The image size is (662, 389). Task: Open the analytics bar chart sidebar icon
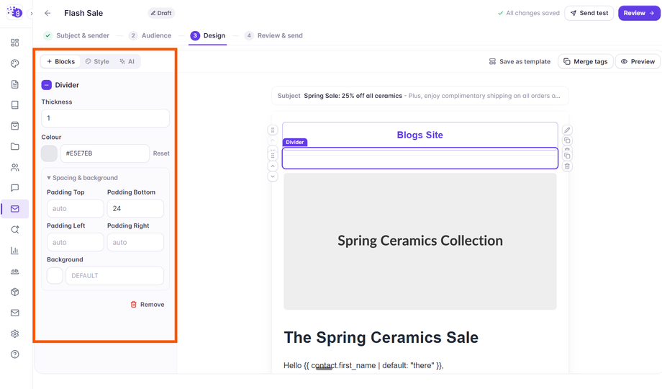pyautogui.click(x=15, y=250)
